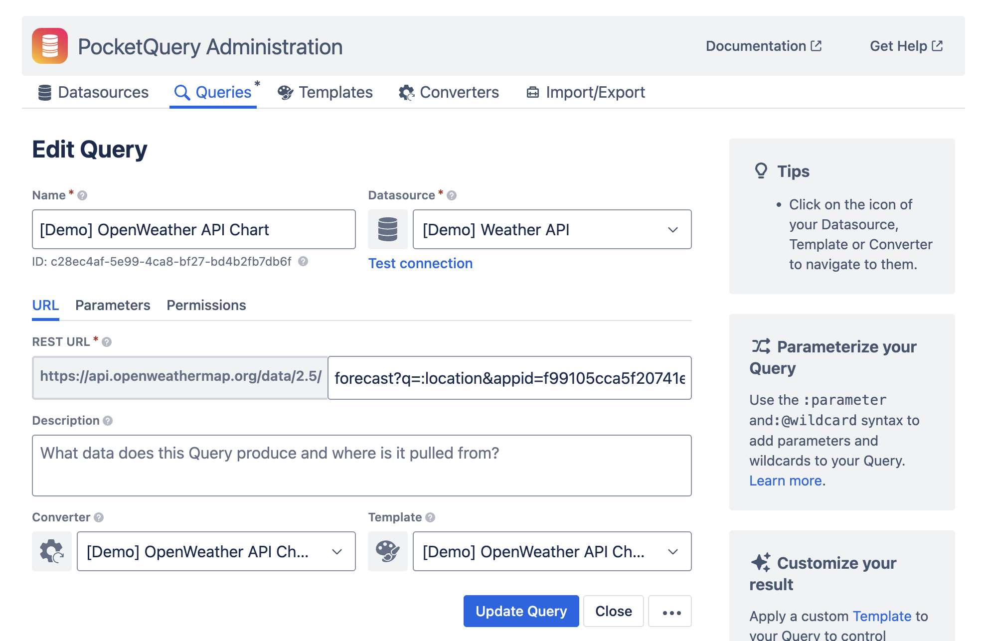Click the palette icon beside the Template selector

387,551
